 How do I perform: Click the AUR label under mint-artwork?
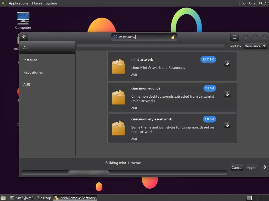[134, 75]
